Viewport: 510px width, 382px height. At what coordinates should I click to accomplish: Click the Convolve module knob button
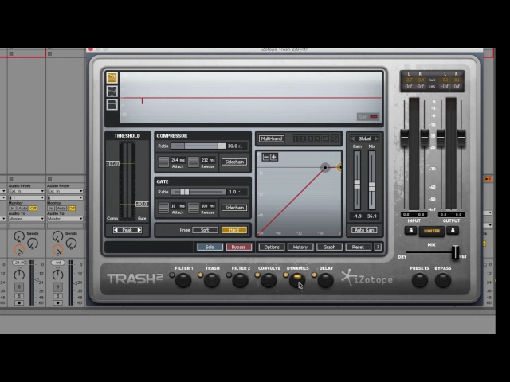[269, 280]
